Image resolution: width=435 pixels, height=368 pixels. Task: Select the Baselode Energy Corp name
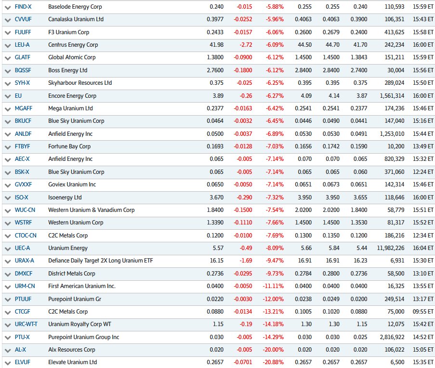pos(75,7)
